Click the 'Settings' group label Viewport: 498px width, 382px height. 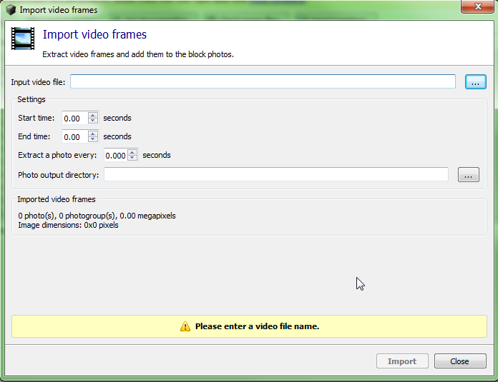[x=31, y=99]
